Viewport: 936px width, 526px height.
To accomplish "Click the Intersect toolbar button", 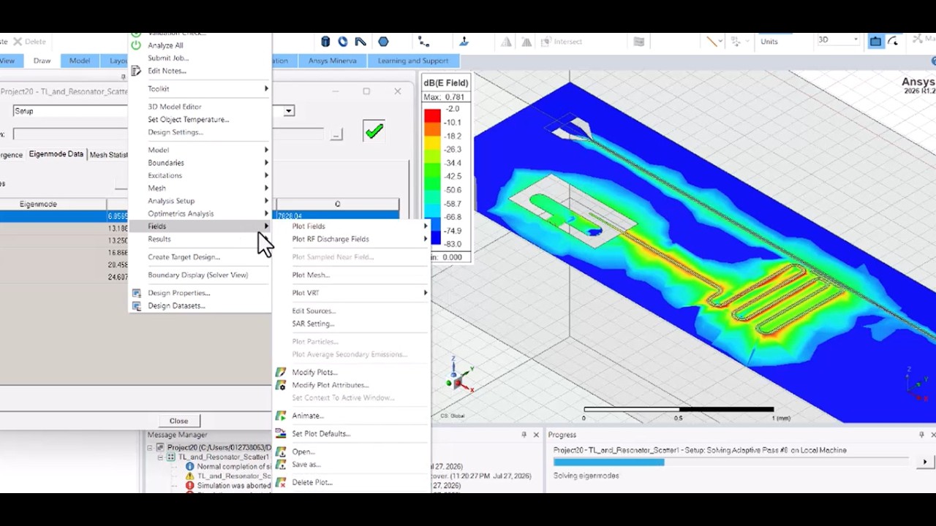I will click(x=562, y=42).
